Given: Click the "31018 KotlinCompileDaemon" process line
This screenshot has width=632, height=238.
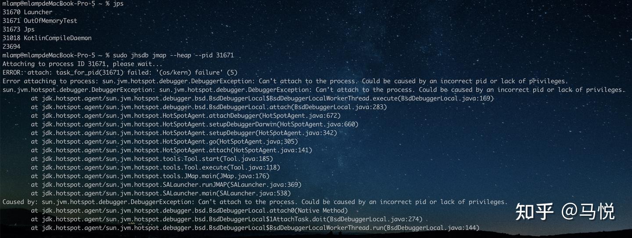Looking at the screenshot, I should [x=47, y=38].
